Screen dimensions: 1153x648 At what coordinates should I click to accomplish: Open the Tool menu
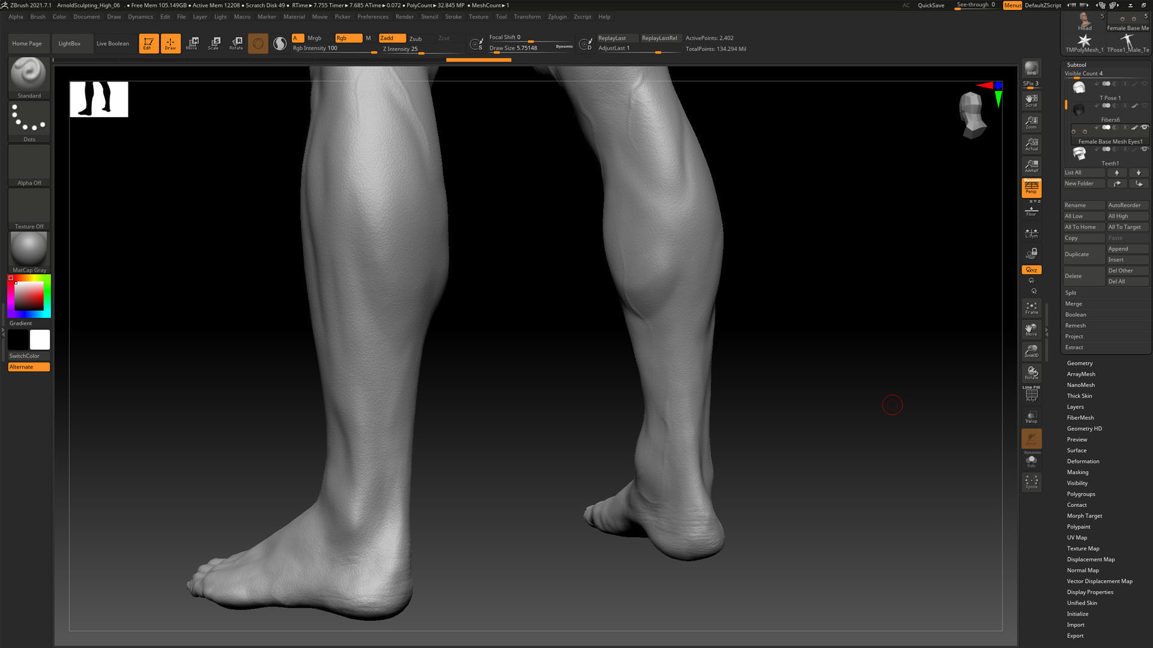tap(501, 16)
